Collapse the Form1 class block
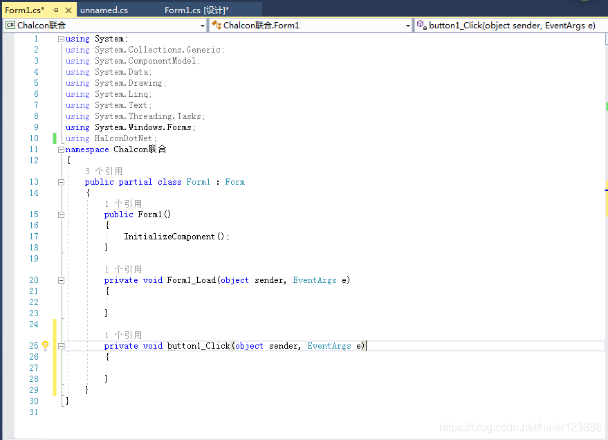This screenshot has width=608, height=440. (61, 182)
